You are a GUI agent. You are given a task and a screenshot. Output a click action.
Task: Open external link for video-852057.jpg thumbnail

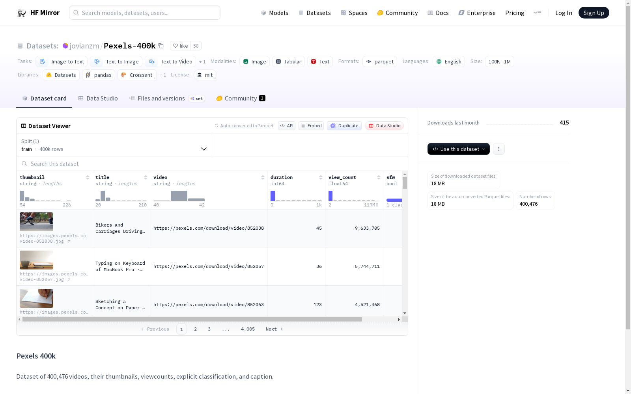tap(69, 280)
